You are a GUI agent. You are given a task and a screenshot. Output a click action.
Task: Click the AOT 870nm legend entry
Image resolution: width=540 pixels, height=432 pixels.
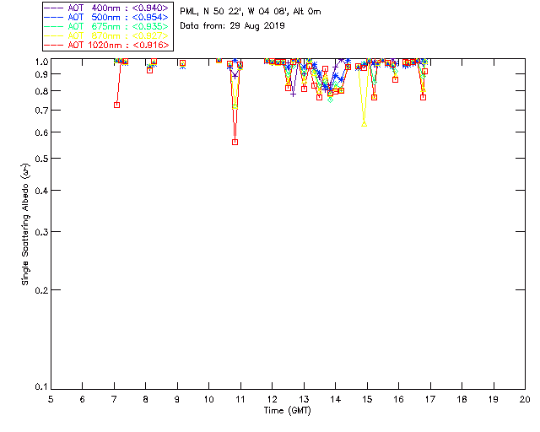point(106,35)
